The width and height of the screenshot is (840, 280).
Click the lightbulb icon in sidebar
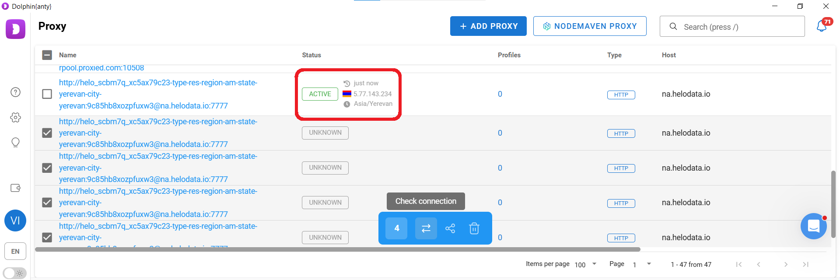point(15,143)
